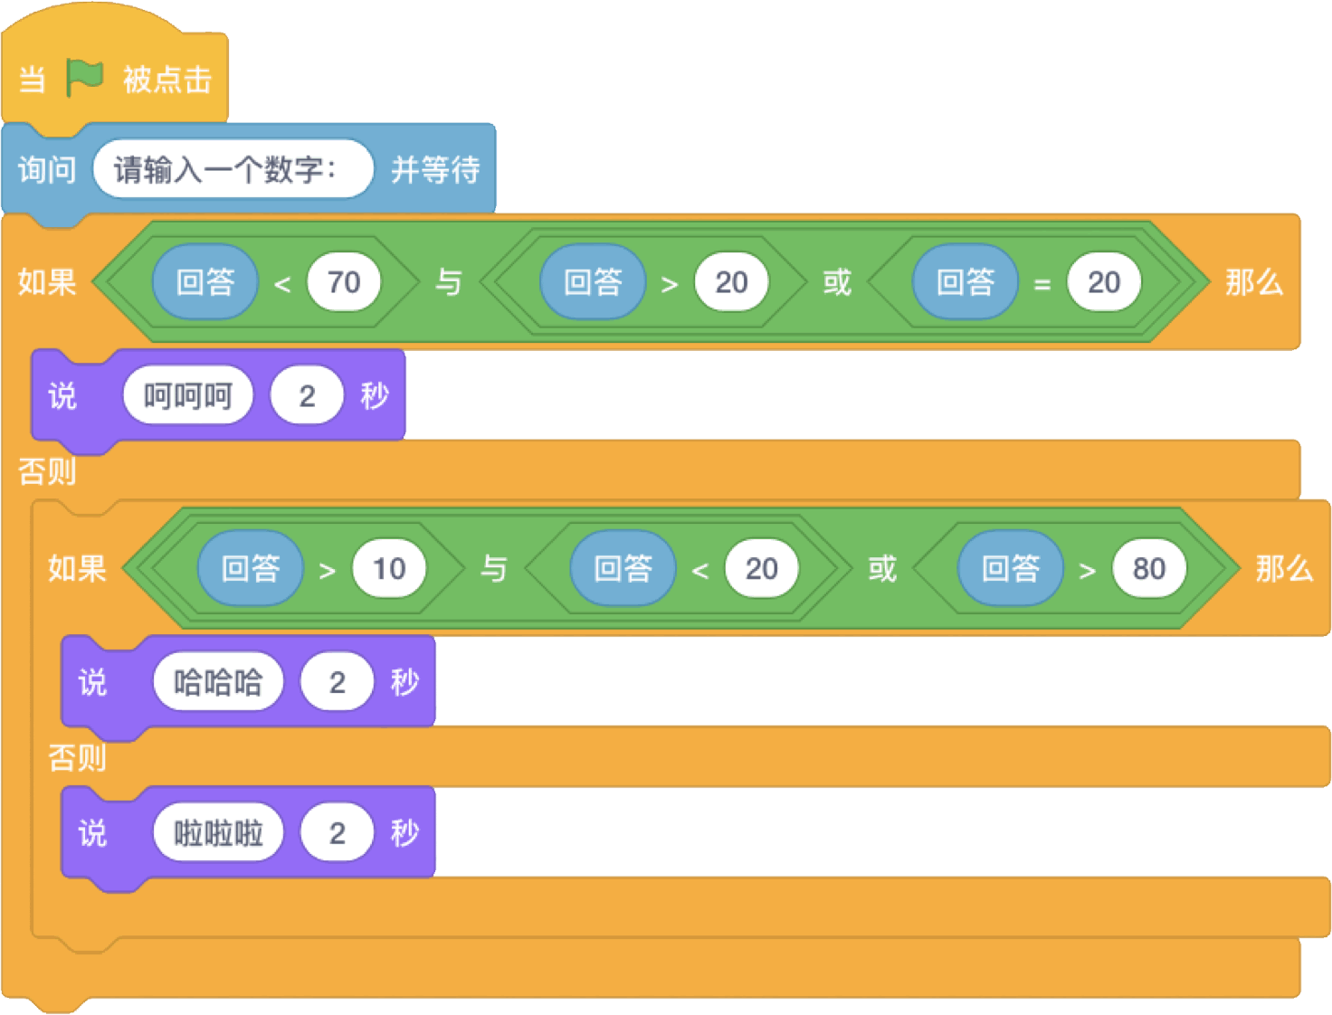1332x1015 pixels.
Task: Click the 与 operator in the nested if block
Action: coord(494,568)
